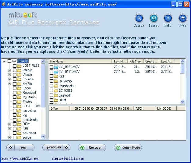Click the bluetooth folder icon in file list

pyautogui.click(x=56, y=95)
